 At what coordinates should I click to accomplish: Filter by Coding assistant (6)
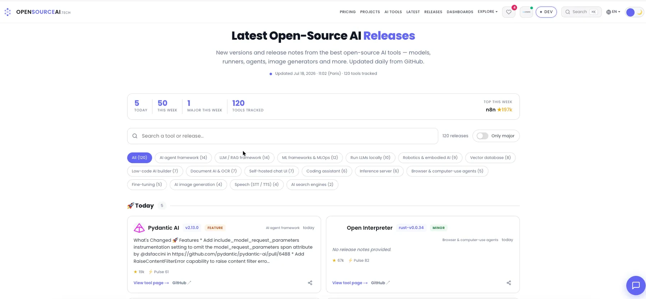click(327, 171)
